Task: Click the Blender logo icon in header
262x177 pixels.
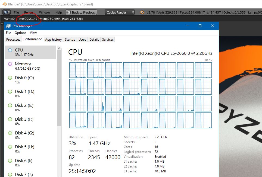Action: [x=142, y=12]
